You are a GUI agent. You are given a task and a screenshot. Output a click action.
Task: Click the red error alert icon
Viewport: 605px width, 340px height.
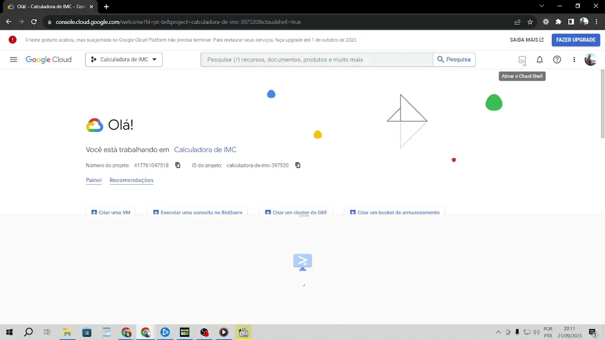[x=12, y=40]
